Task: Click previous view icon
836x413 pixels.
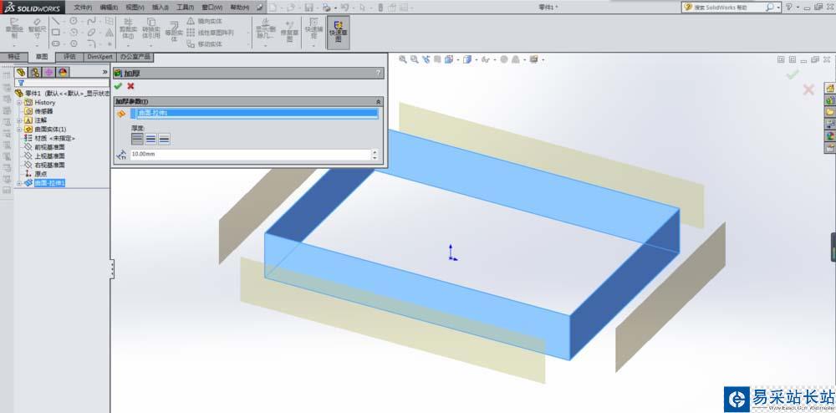Action: pyautogui.click(x=426, y=59)
